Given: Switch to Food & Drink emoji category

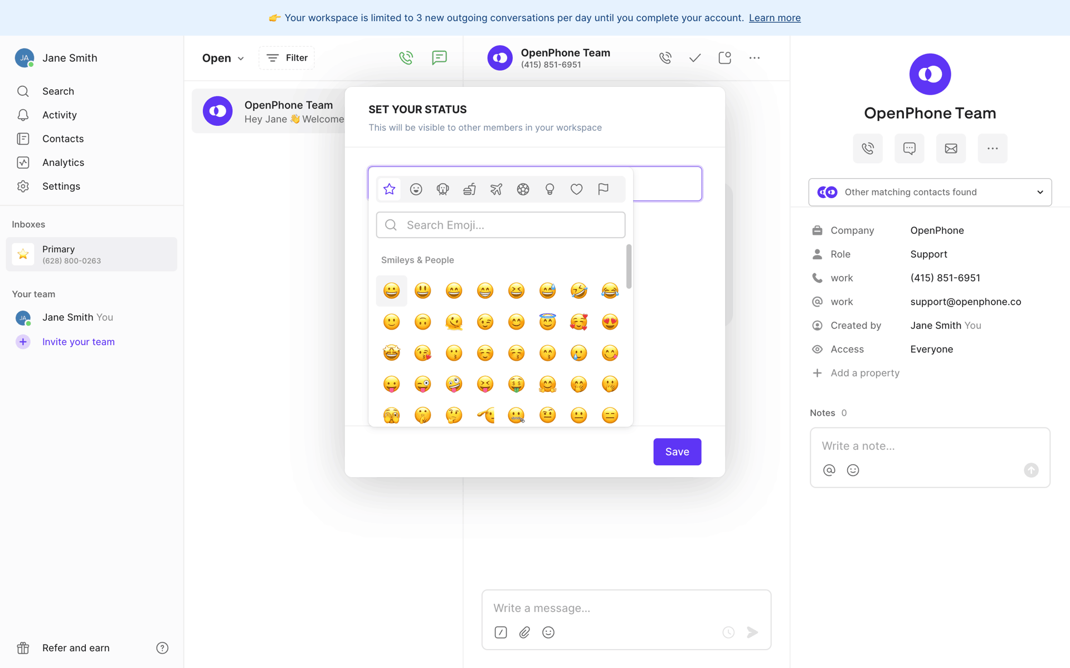Looking at the screenshot, I should pos(469,189).
